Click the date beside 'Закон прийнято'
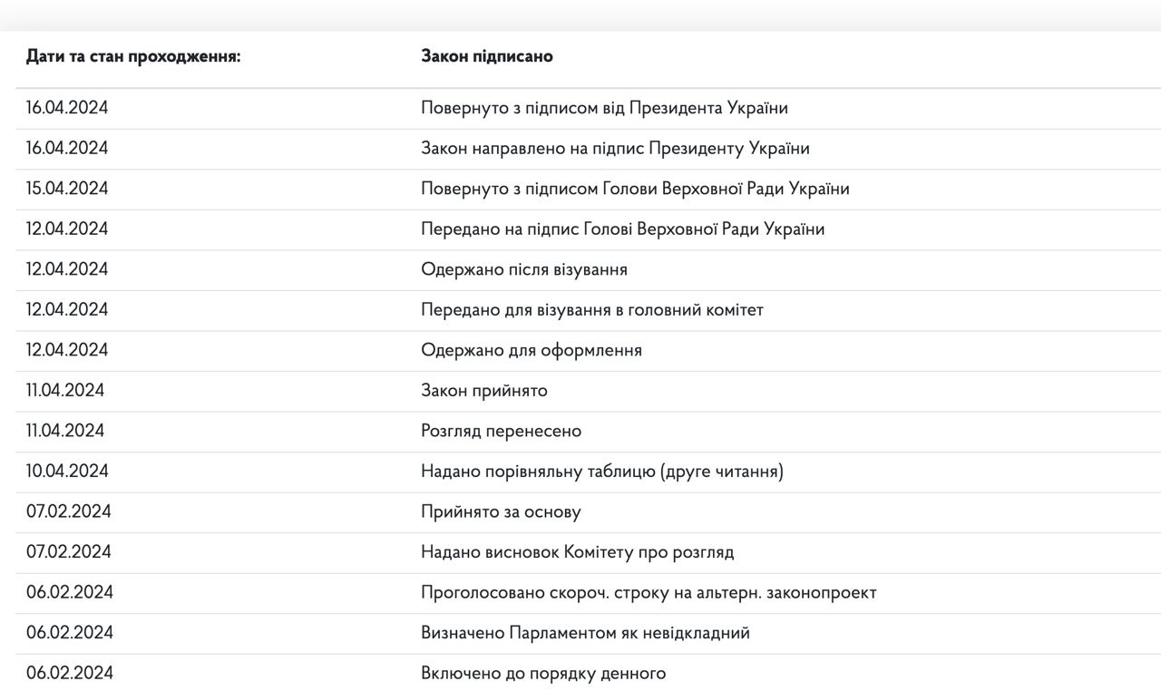 65,391
